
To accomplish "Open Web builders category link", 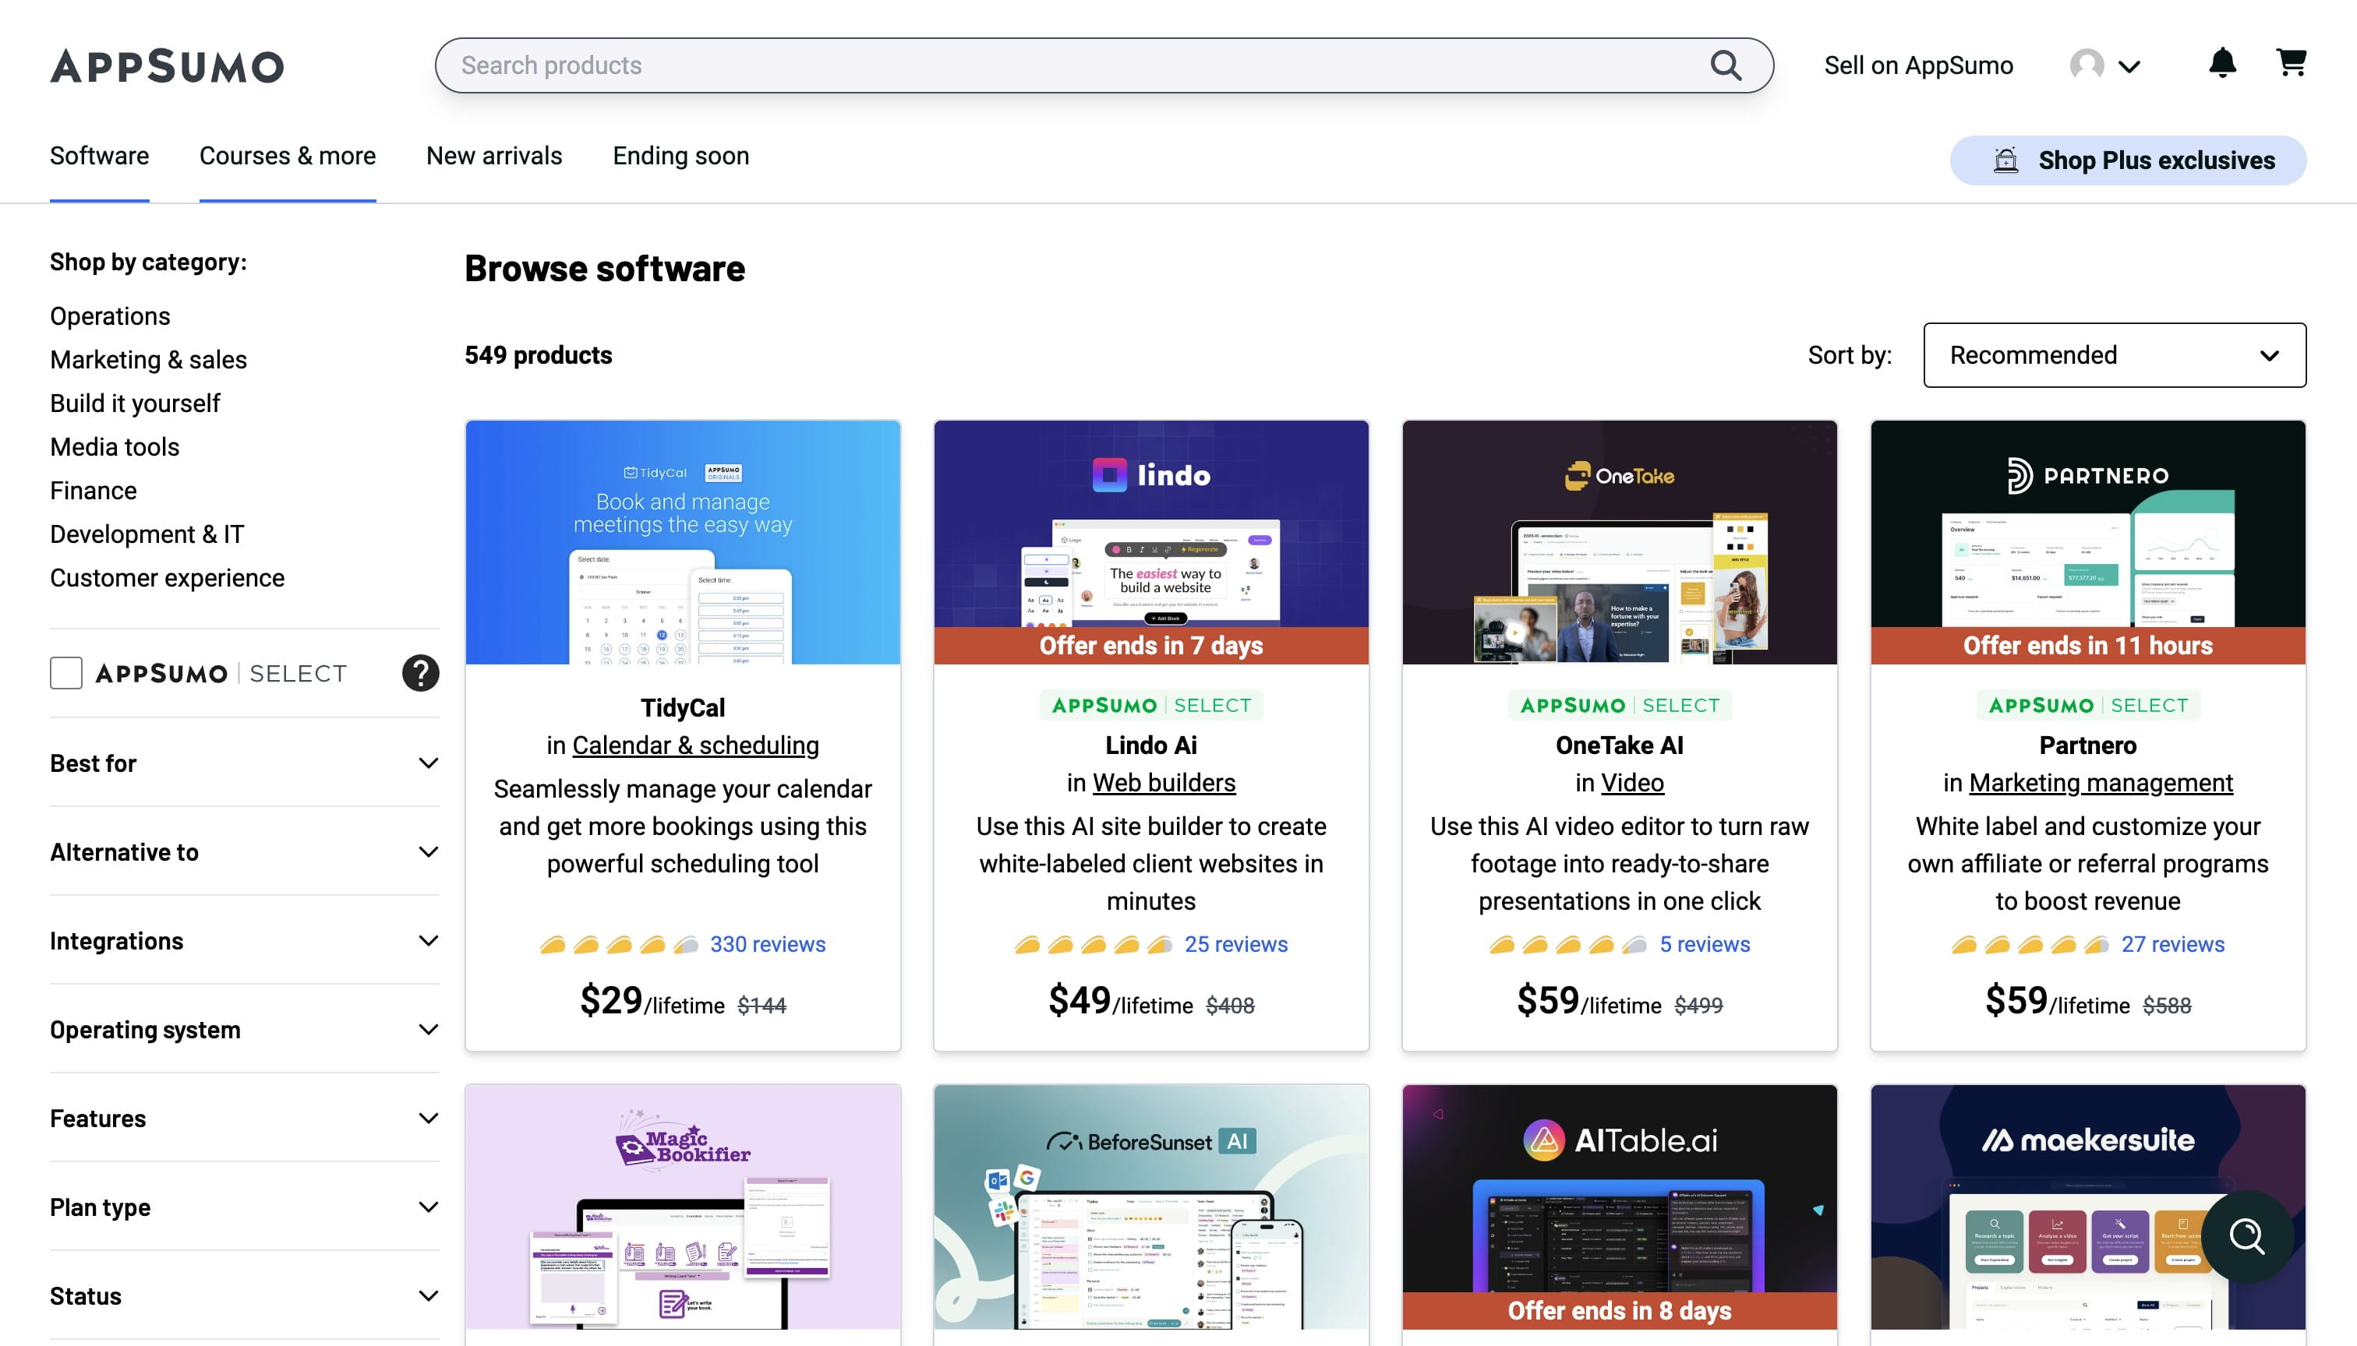I will (1164, 783).
